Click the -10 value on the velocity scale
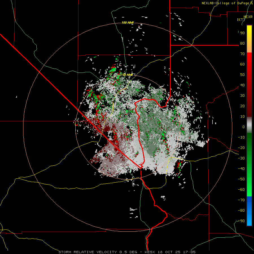This screenshot has height=254, width=254. click(x=241, y=137)
